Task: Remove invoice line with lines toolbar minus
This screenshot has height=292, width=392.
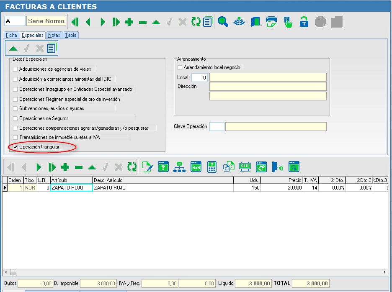Action: pos(78,167)
